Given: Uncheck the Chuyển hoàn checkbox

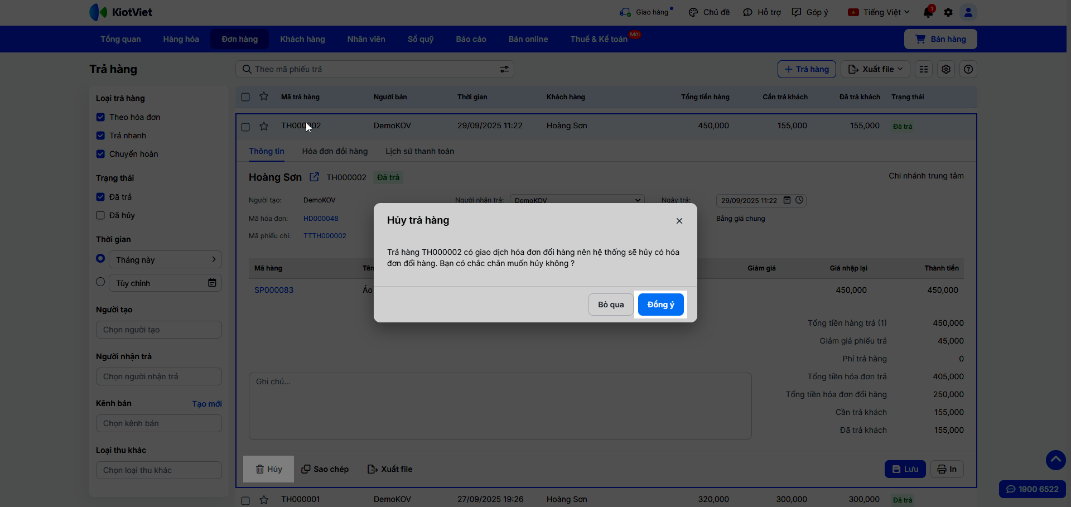Looking at the screenshot, I should point(100,154).
